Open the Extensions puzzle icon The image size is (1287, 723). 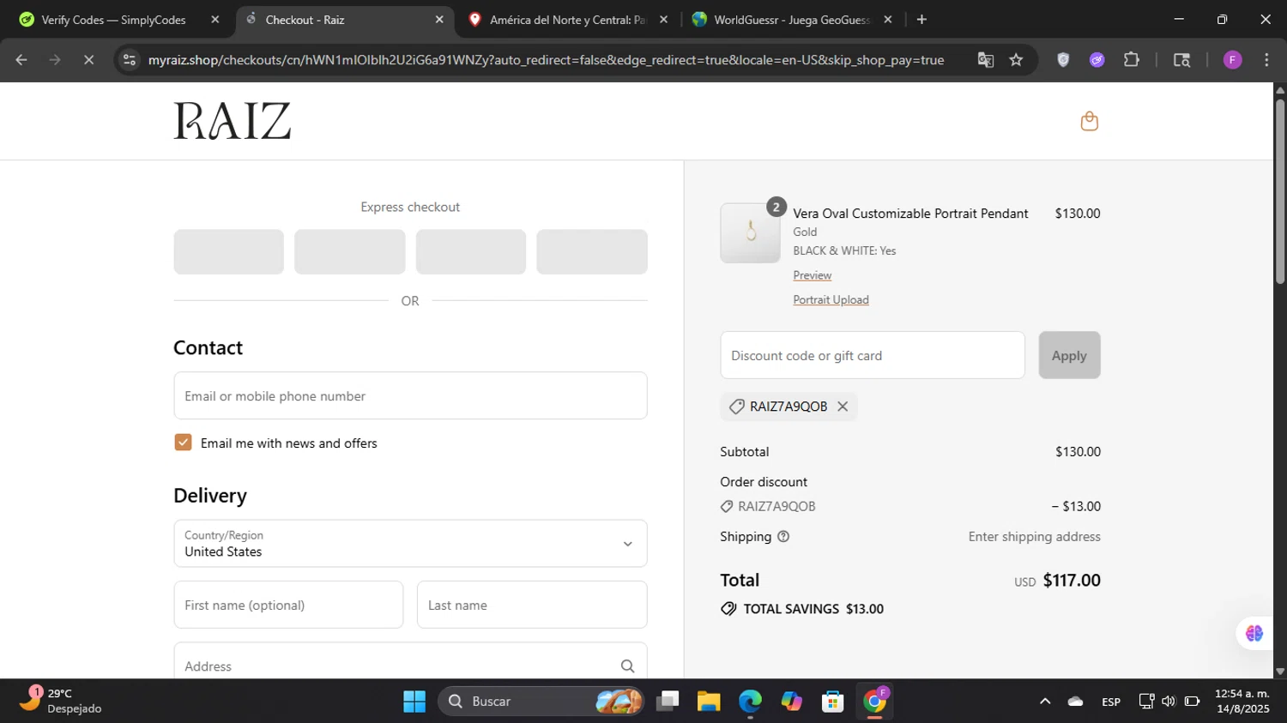pos(1132,60)
